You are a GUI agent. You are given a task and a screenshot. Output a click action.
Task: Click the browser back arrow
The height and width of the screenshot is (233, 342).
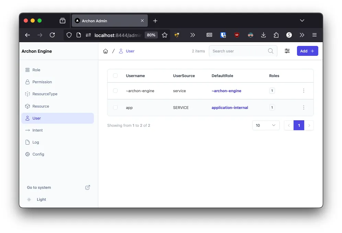(x=27, y=35)
